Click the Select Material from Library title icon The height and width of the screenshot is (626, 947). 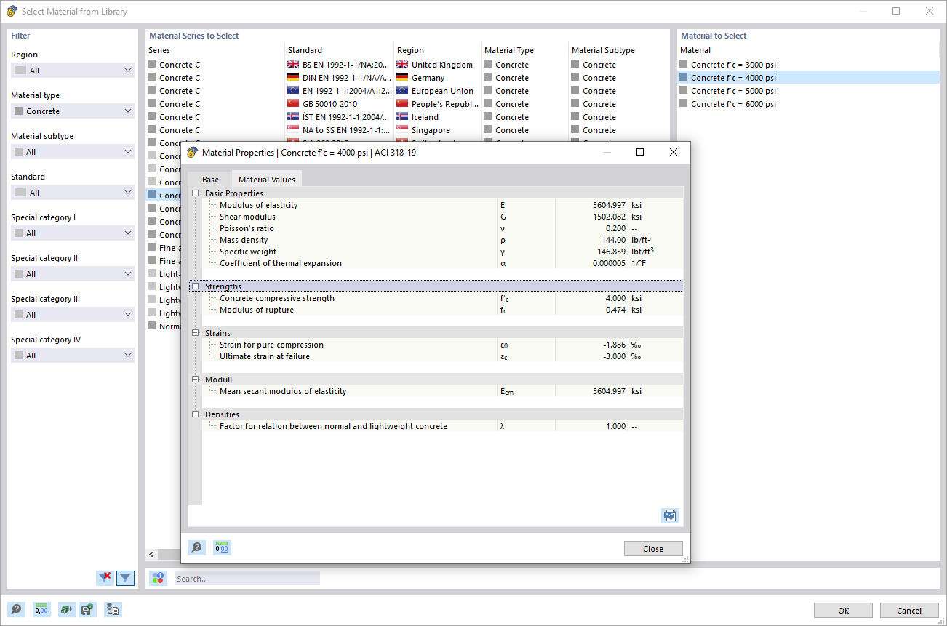[x=12, y=11]
